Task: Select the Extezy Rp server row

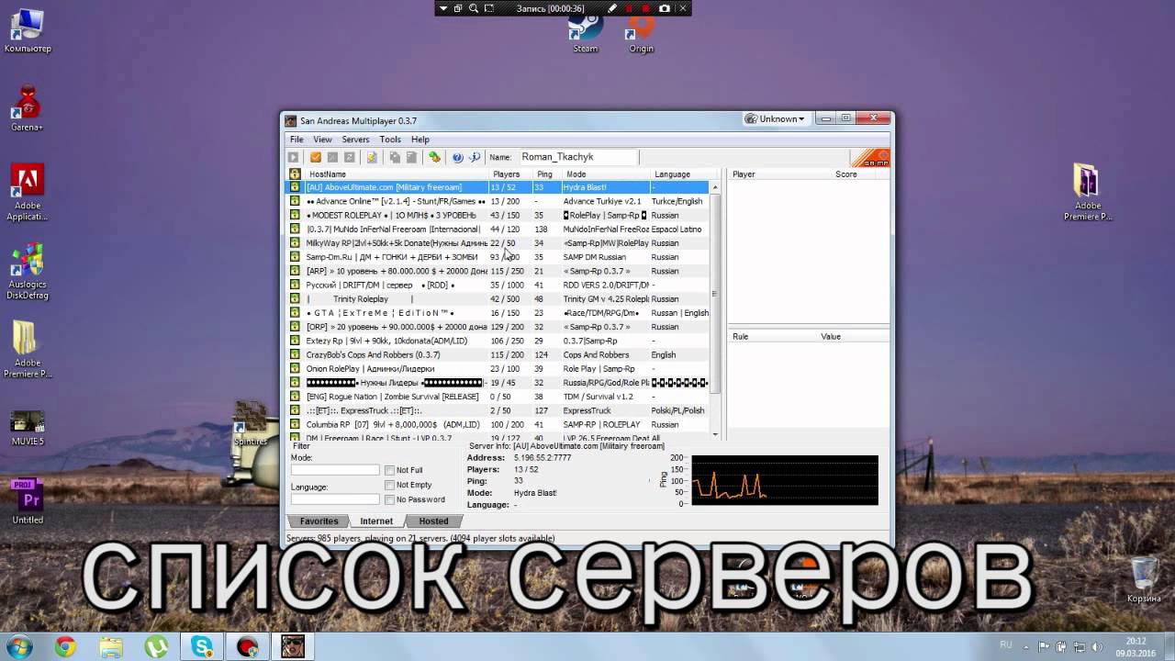Action: (x=498, y=341)
